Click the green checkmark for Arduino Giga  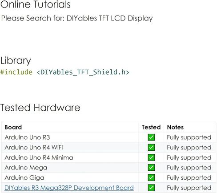151,177
